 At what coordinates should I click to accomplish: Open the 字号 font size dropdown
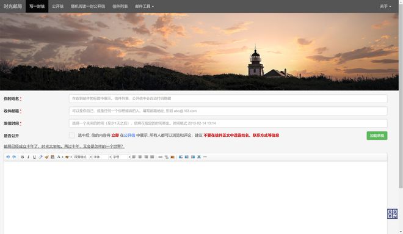pos(122,157)
